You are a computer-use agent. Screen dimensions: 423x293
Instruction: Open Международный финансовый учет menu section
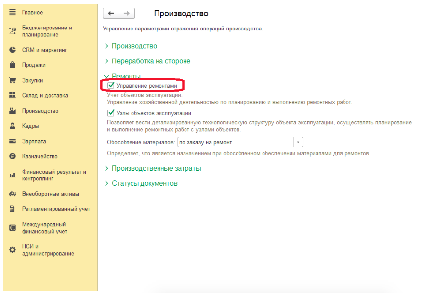45,228
